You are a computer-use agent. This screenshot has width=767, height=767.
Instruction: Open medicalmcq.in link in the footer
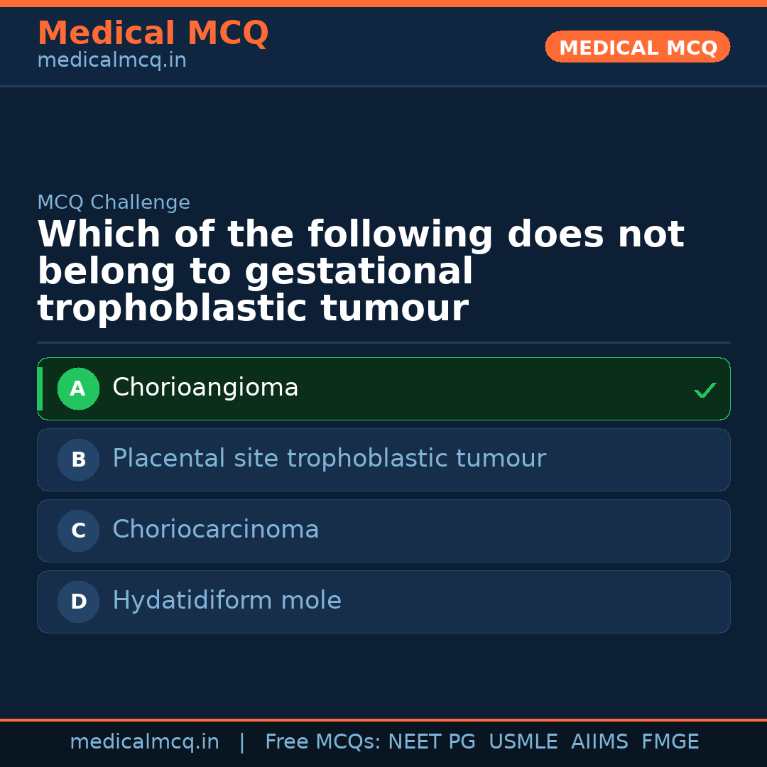144,742
